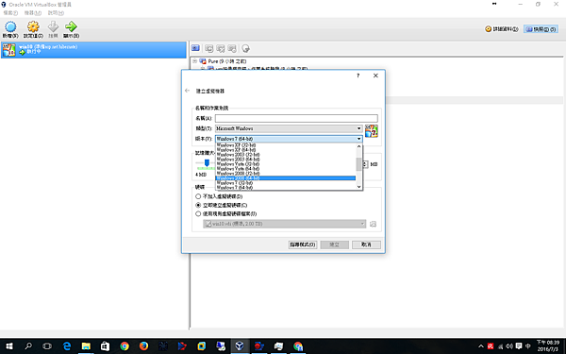Choose Windows XP (64-bit) from version list
Image resolution: width=566 pixels, height=354 pixels.
pos(286,149)
